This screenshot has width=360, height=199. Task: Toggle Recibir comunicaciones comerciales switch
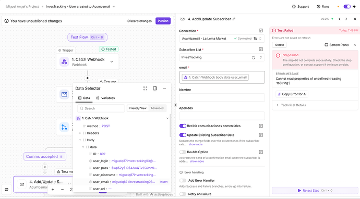pyautogui.click(x=183, y=126)
